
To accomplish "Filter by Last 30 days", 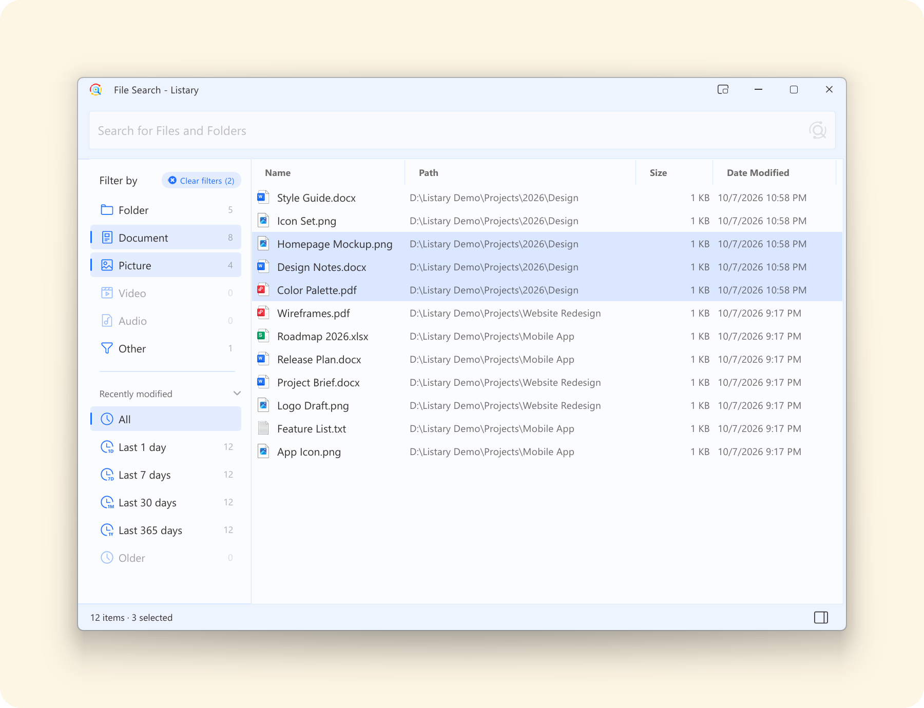I will point(166,502).
